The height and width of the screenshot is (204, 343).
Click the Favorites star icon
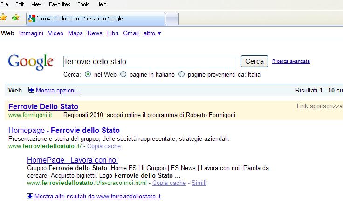pos(3,18)
